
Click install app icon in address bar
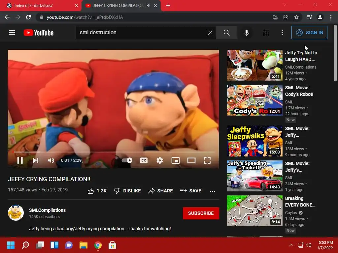(275, 17)
